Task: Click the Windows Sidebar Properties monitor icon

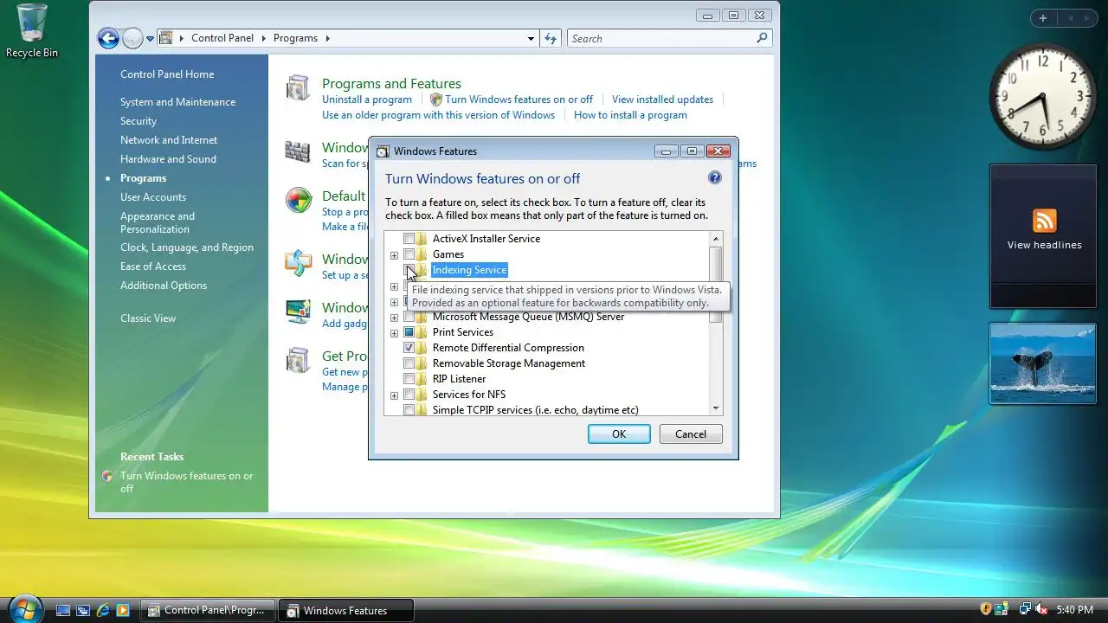Action: pos(298,311)
